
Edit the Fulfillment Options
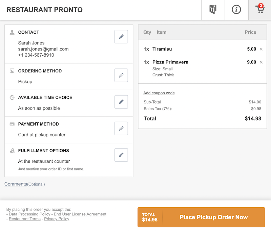[121, 155]
